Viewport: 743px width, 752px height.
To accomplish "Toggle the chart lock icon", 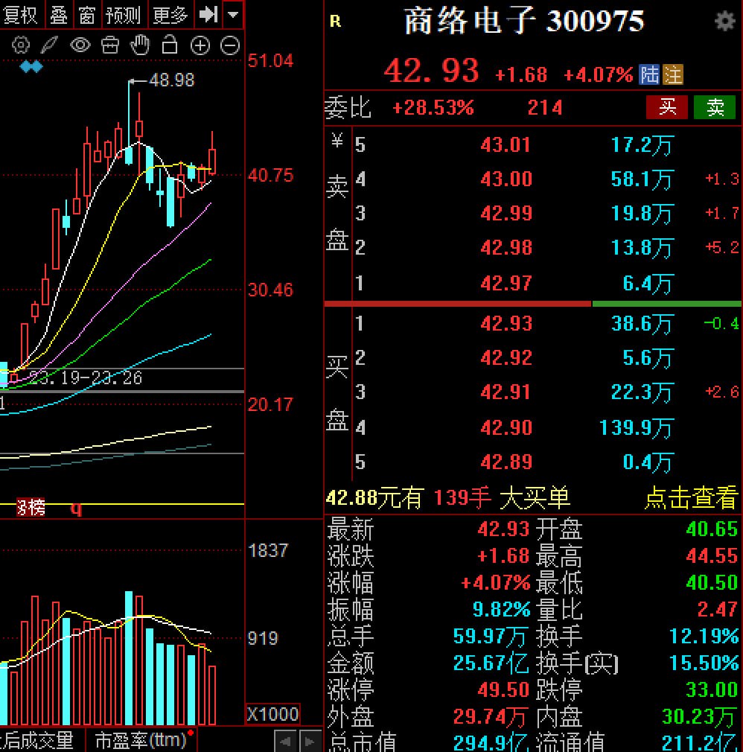I will [x=169, y=45].
